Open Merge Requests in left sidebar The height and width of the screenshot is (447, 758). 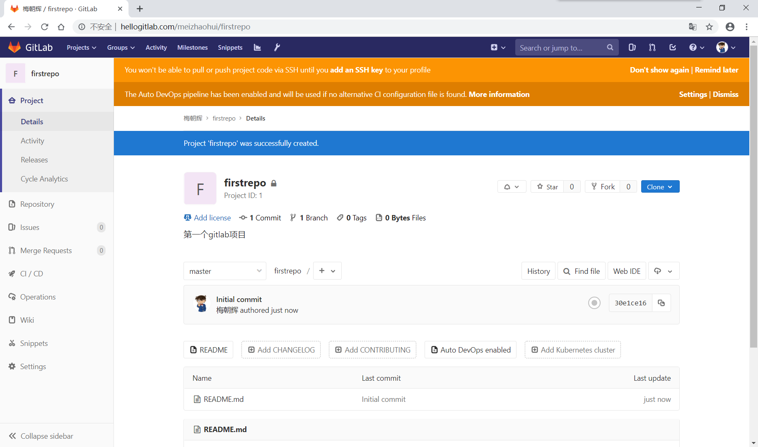[57, 250]
